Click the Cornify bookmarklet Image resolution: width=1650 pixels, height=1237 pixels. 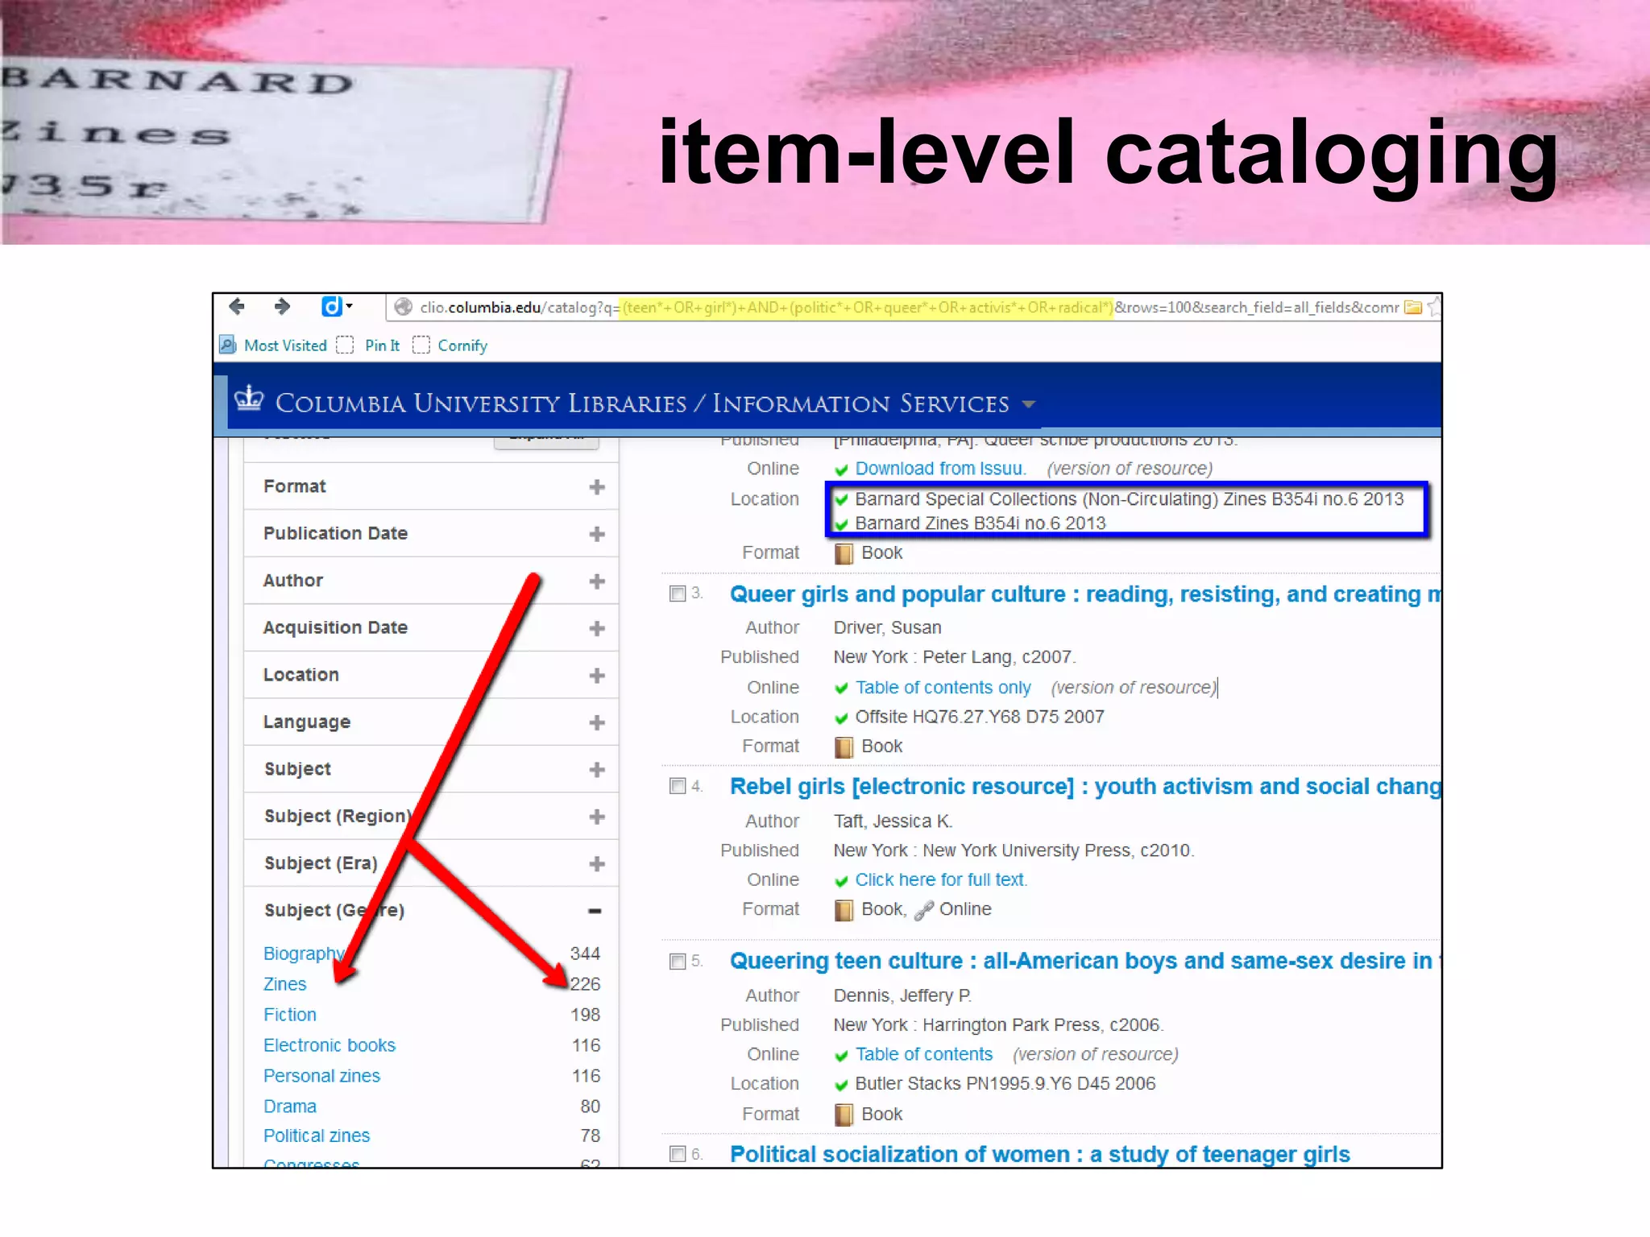(462, 345)
